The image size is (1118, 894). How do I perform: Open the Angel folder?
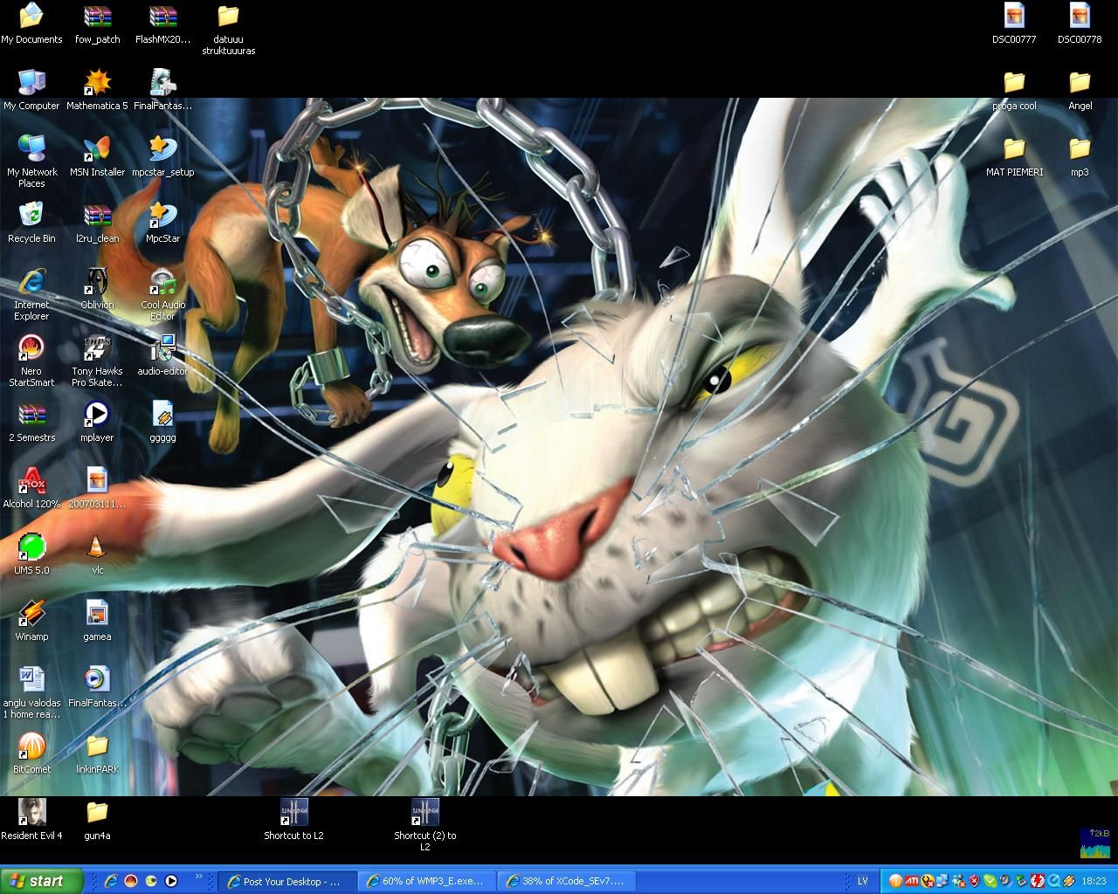[1080, 90]
